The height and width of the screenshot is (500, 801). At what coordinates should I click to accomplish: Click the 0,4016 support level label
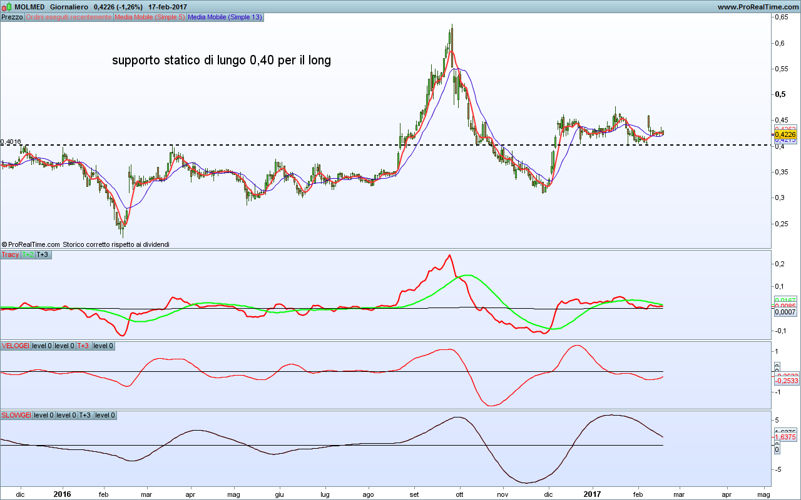11,142
